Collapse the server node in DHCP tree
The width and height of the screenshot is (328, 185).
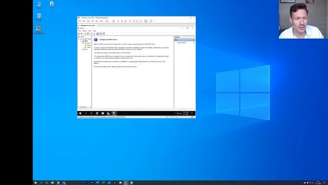click(x=79, y=39)
